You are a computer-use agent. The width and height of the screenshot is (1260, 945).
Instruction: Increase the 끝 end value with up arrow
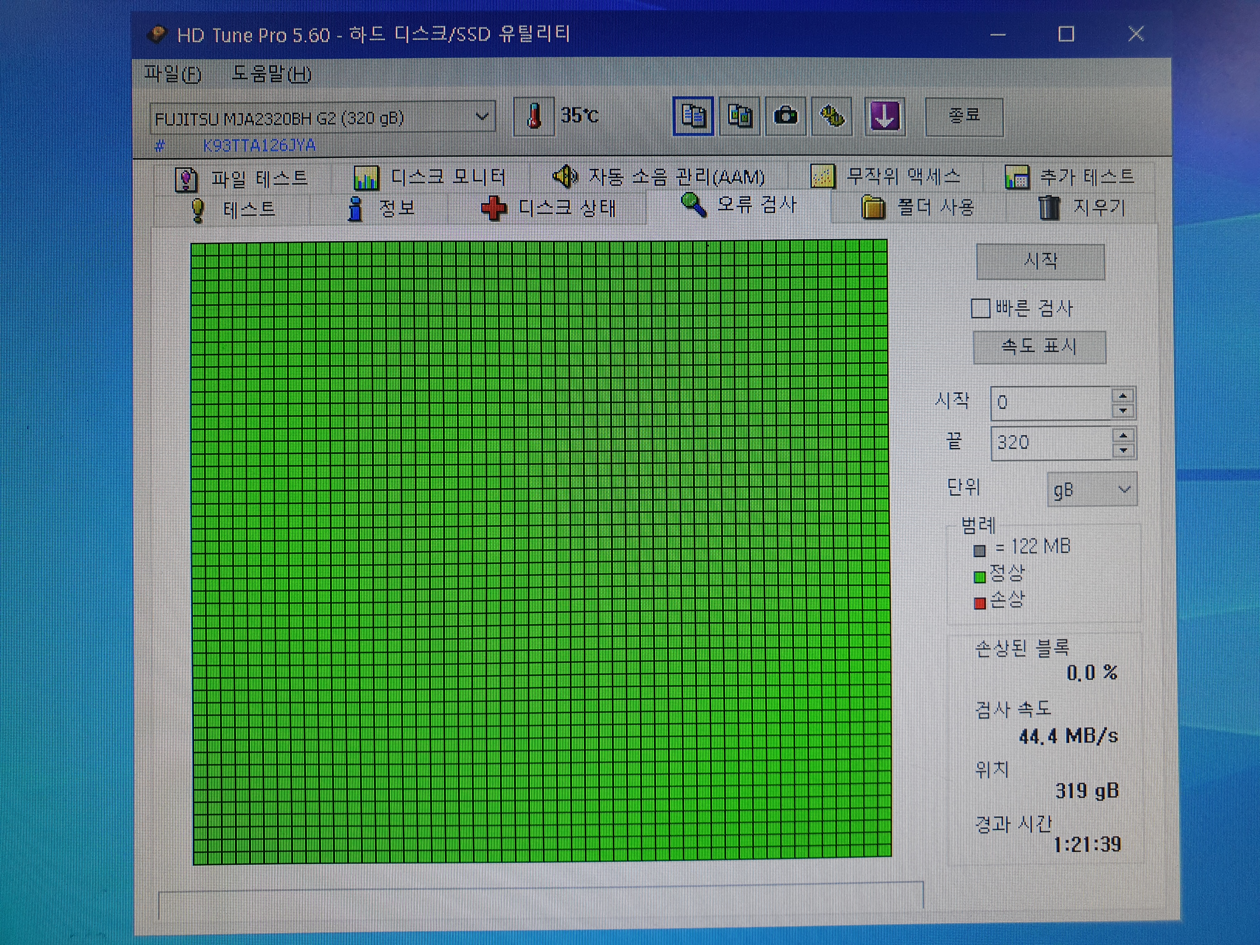[1123, 436]
